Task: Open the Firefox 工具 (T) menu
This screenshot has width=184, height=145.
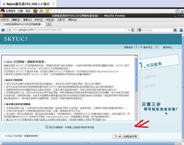Action: coord(61,20)
